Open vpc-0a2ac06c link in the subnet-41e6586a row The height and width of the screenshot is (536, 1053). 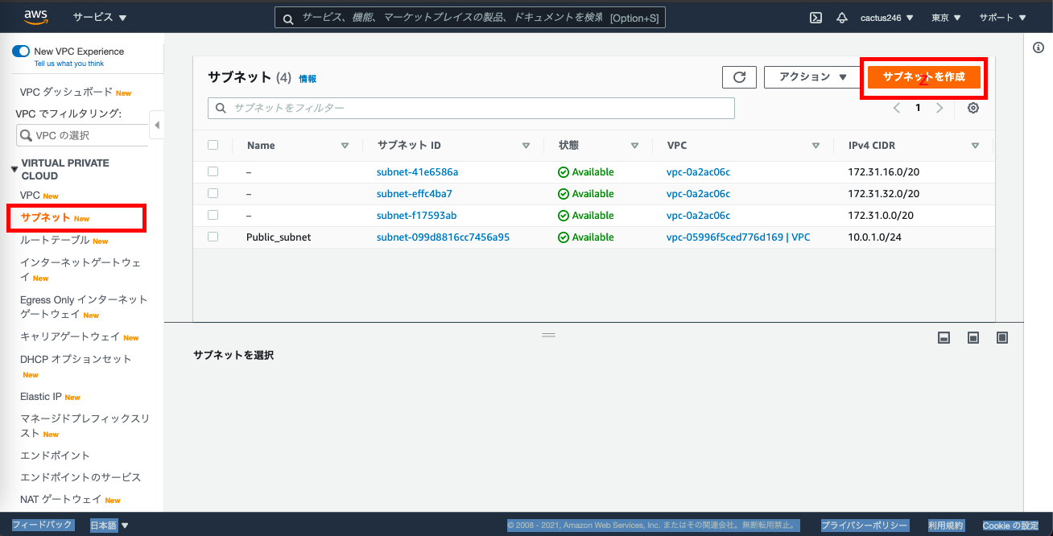click(x=698, y=172)
